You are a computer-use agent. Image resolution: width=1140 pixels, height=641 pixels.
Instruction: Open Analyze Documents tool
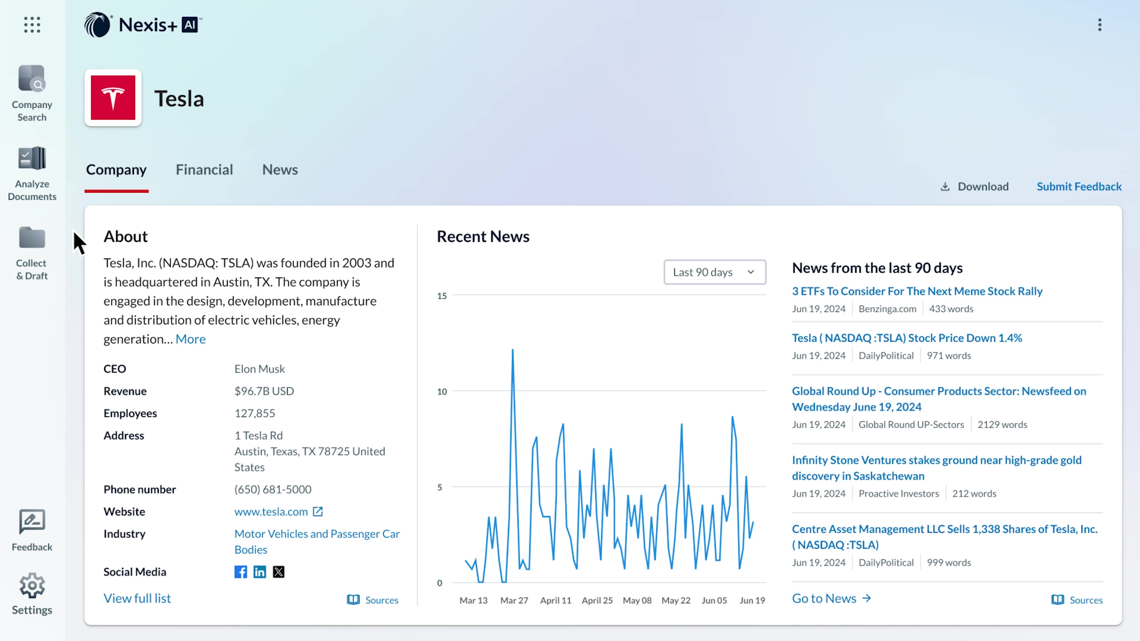32,172
